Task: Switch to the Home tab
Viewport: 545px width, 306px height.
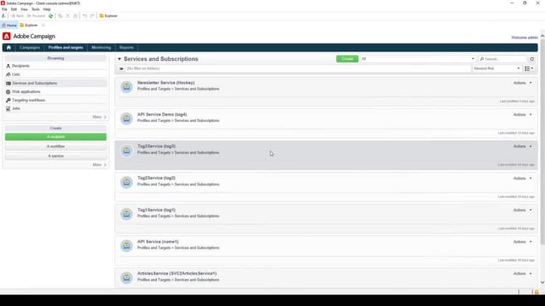Action: tap(9, 25)
